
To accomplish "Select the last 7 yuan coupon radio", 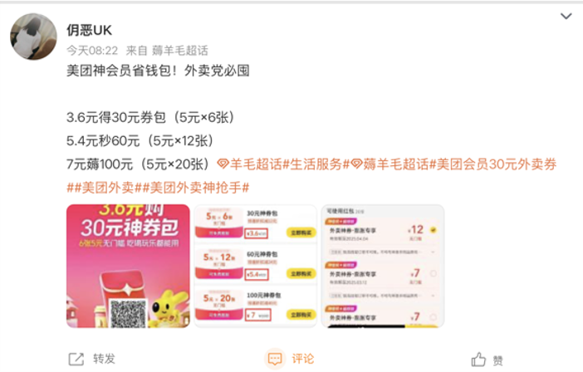I will coord(434,317).
